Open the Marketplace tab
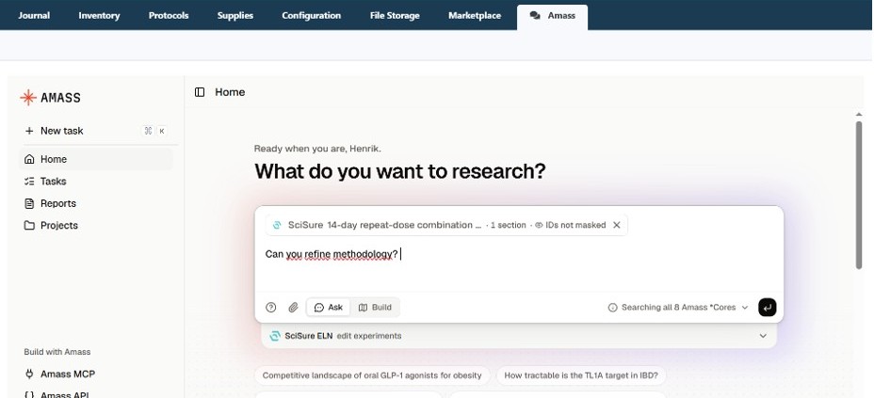Screen dimensions: 874x398 [475, 16]
